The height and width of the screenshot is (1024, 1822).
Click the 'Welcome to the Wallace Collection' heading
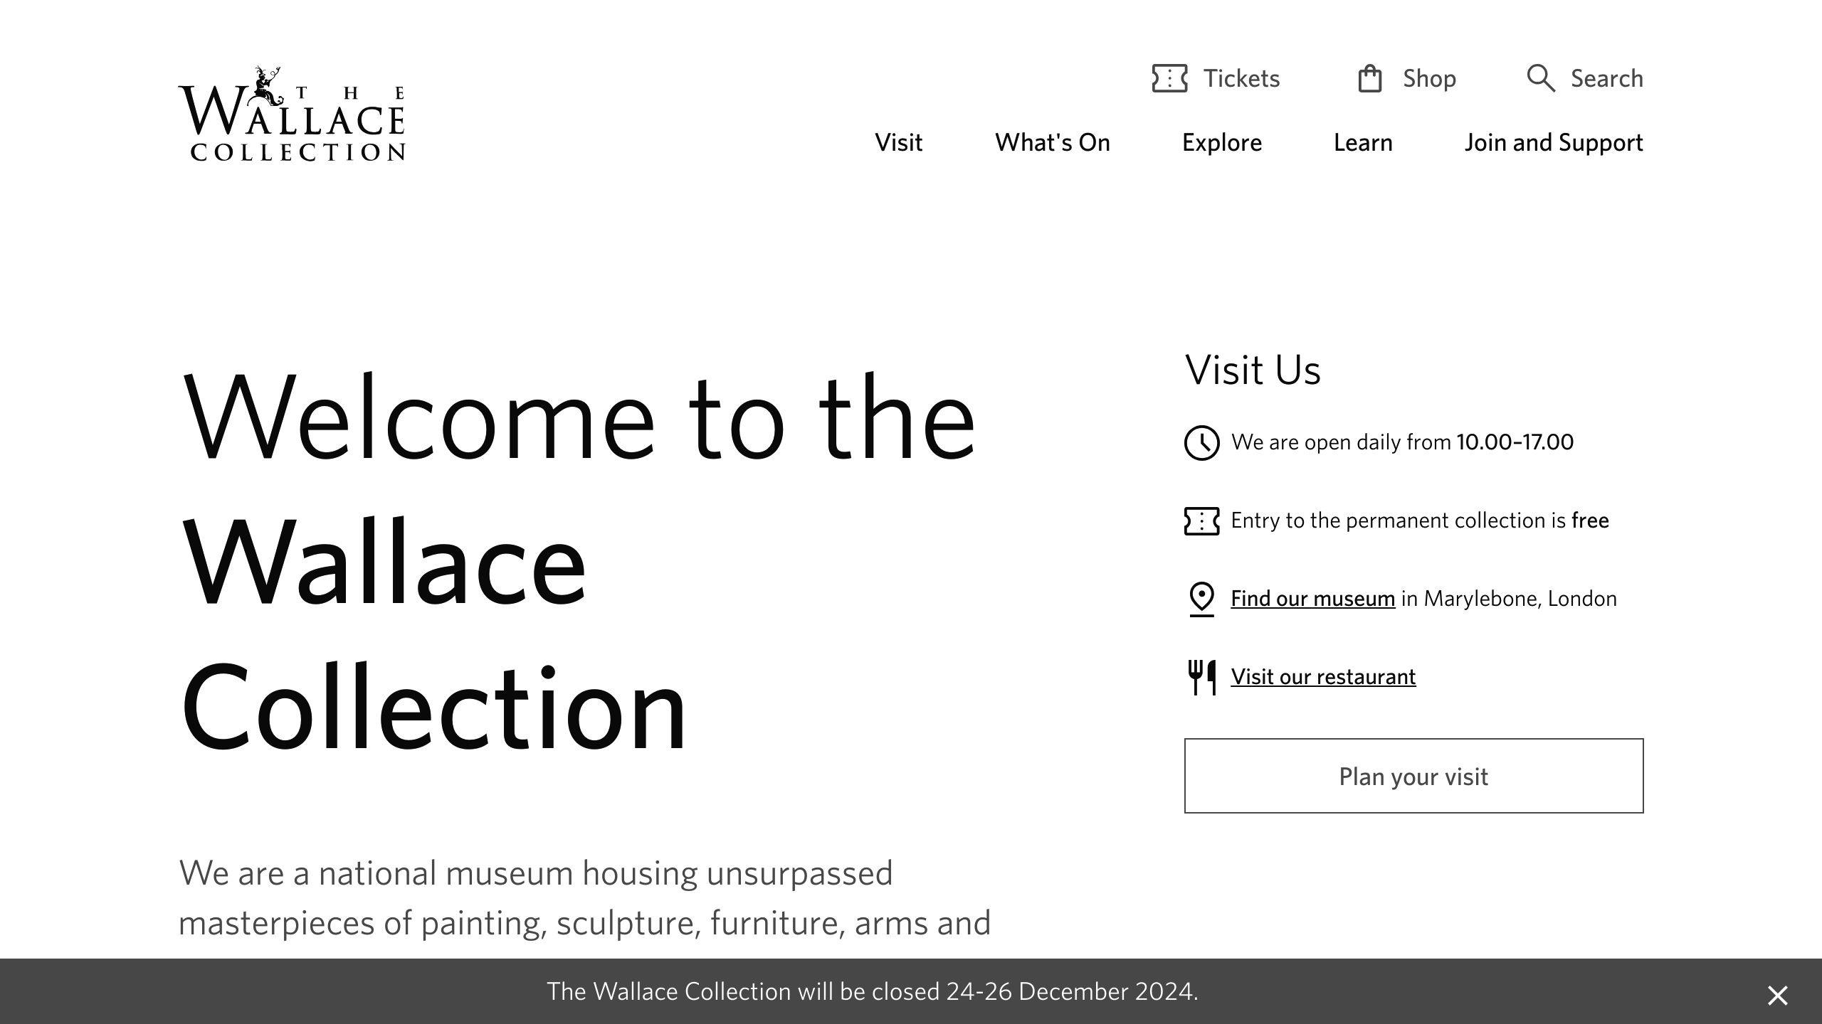tap(578, 562)
